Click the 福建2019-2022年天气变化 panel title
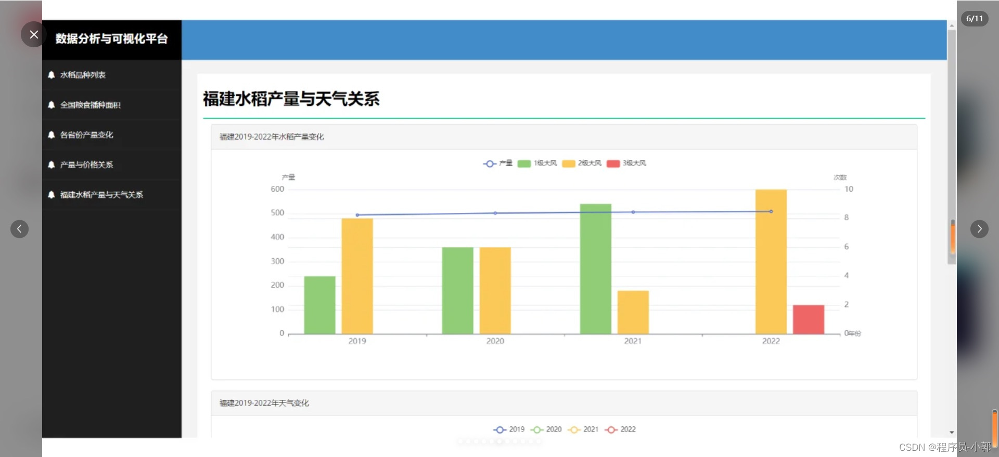Viewport: 999px width, 457px height. (264, 403)
